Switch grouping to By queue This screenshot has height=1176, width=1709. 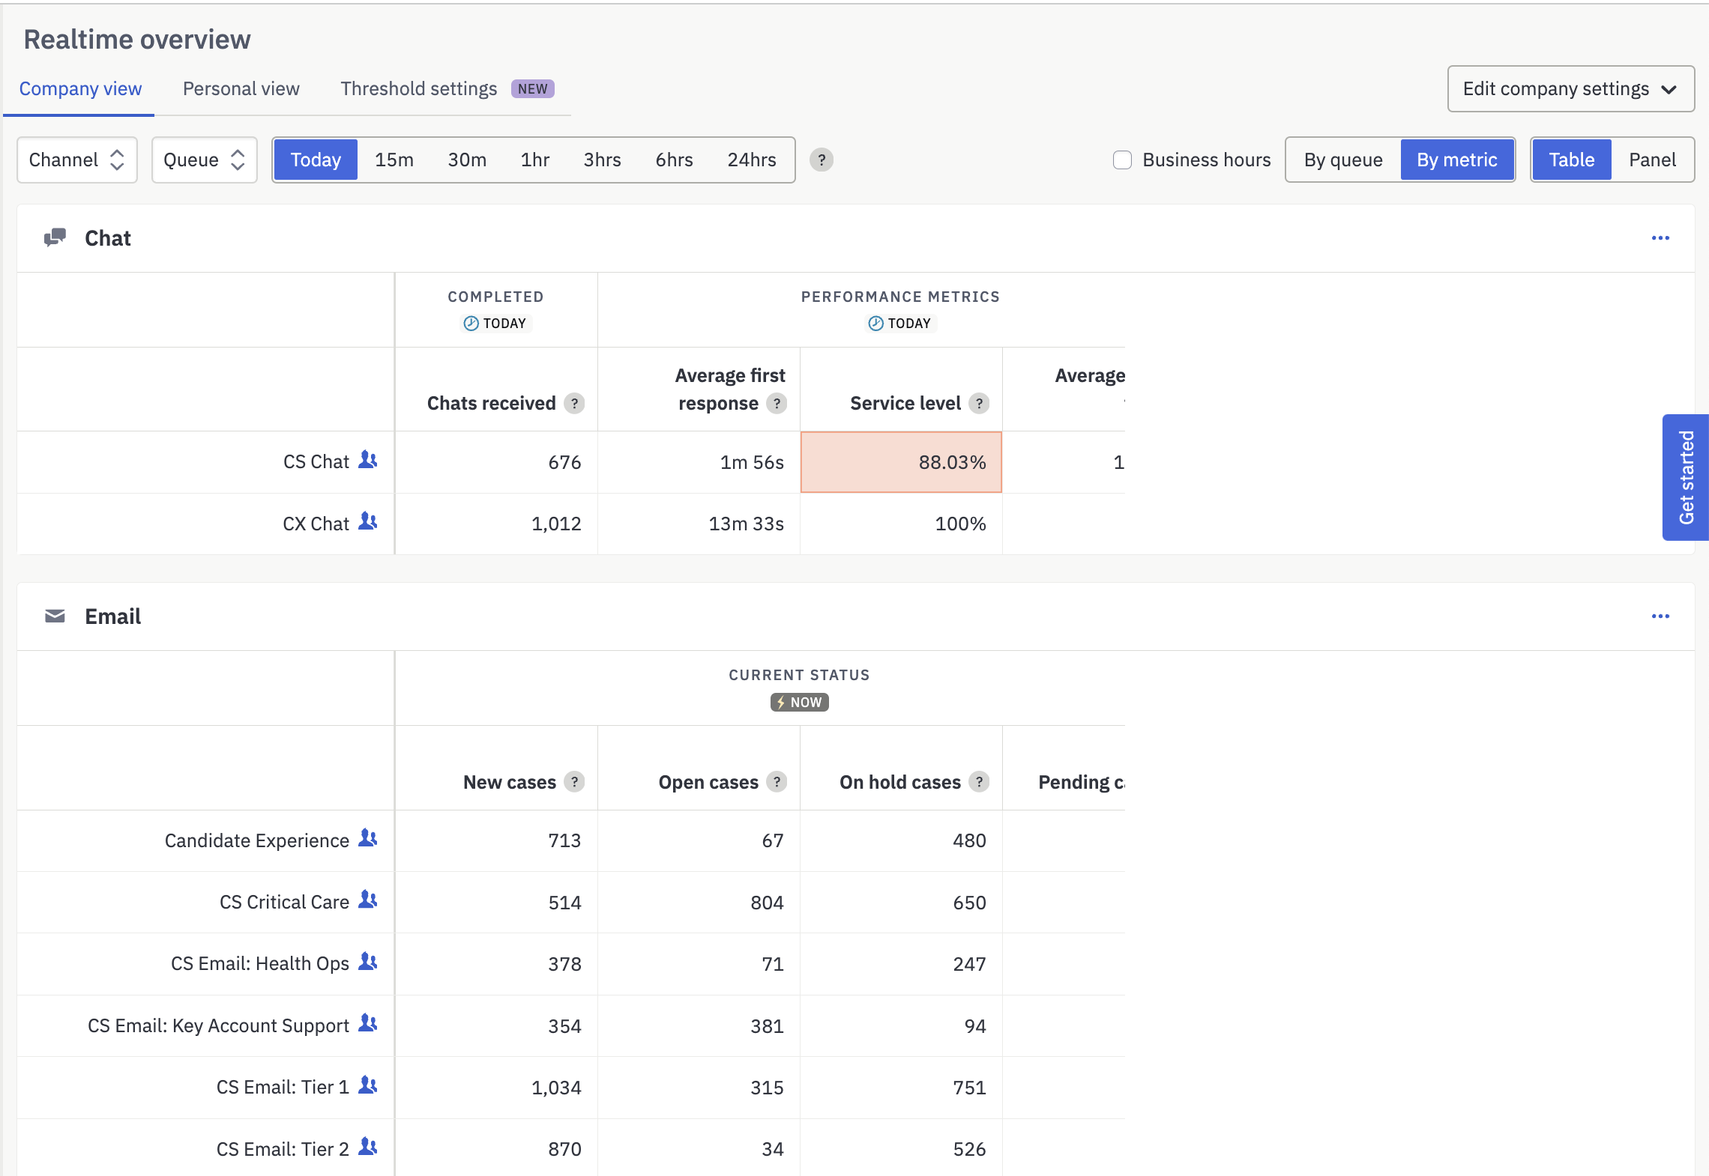pyautogui.click(x=1343, y=160)
